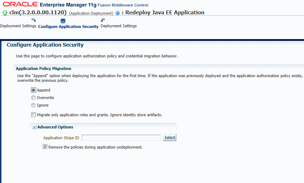The width and height of the screenshot is (304, 183).
Task: Click the Configure Application Security step icon
Action: pos(63,21)
